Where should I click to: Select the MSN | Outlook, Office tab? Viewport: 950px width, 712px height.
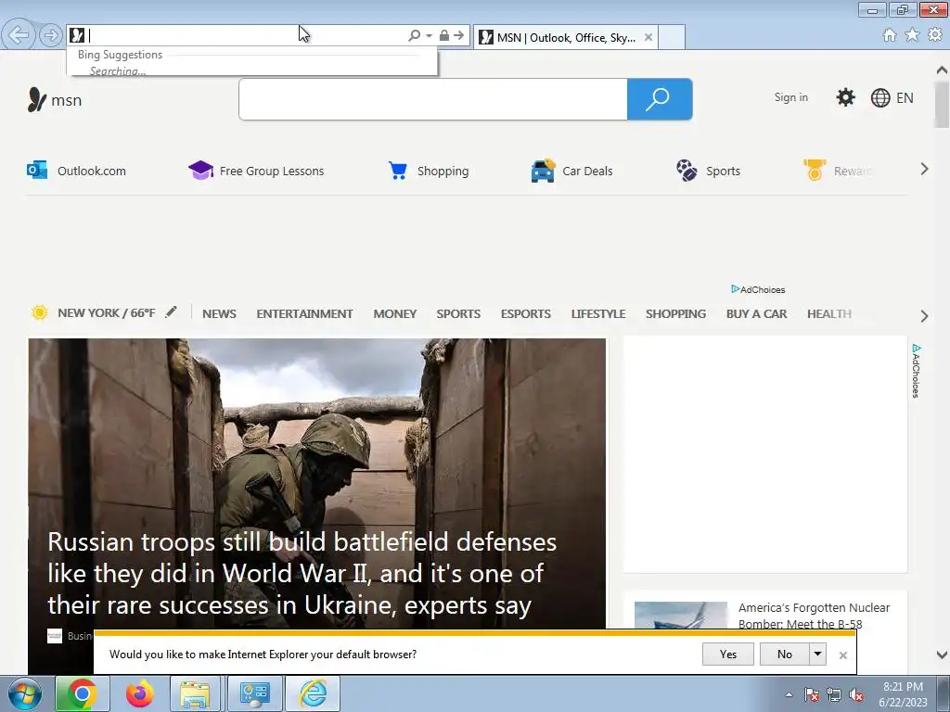(x=566, y=37)
